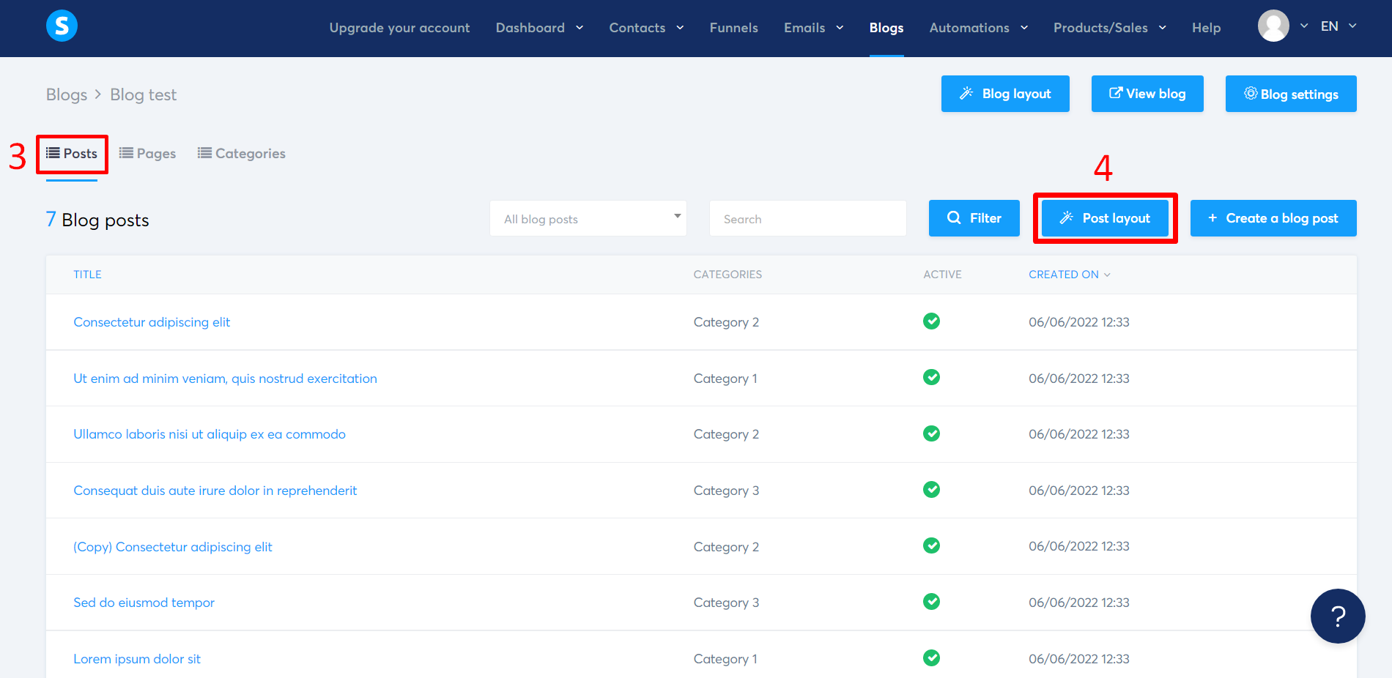Open the help question mark bubble
Screen dimensions: 1392x678
[x=1337, y=616]
